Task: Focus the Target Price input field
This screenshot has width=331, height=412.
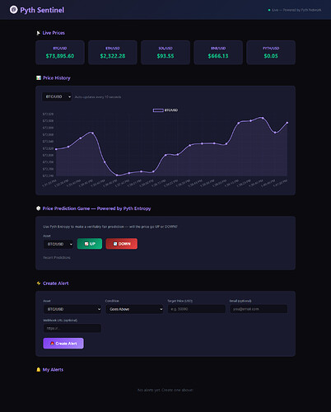Action: pos(197,309)
